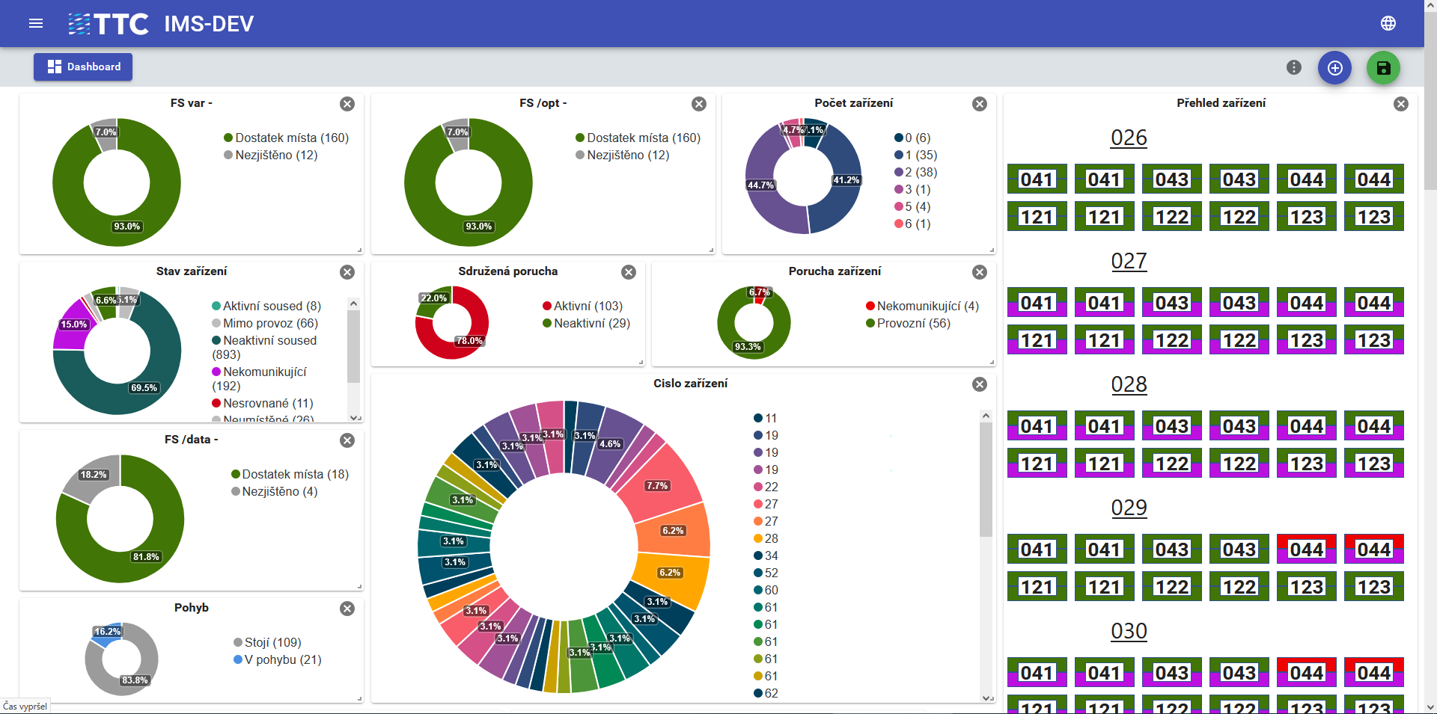Remove the FS var widget
The width and height of the screenshot is (1437, 714).
tap(347, 104)
